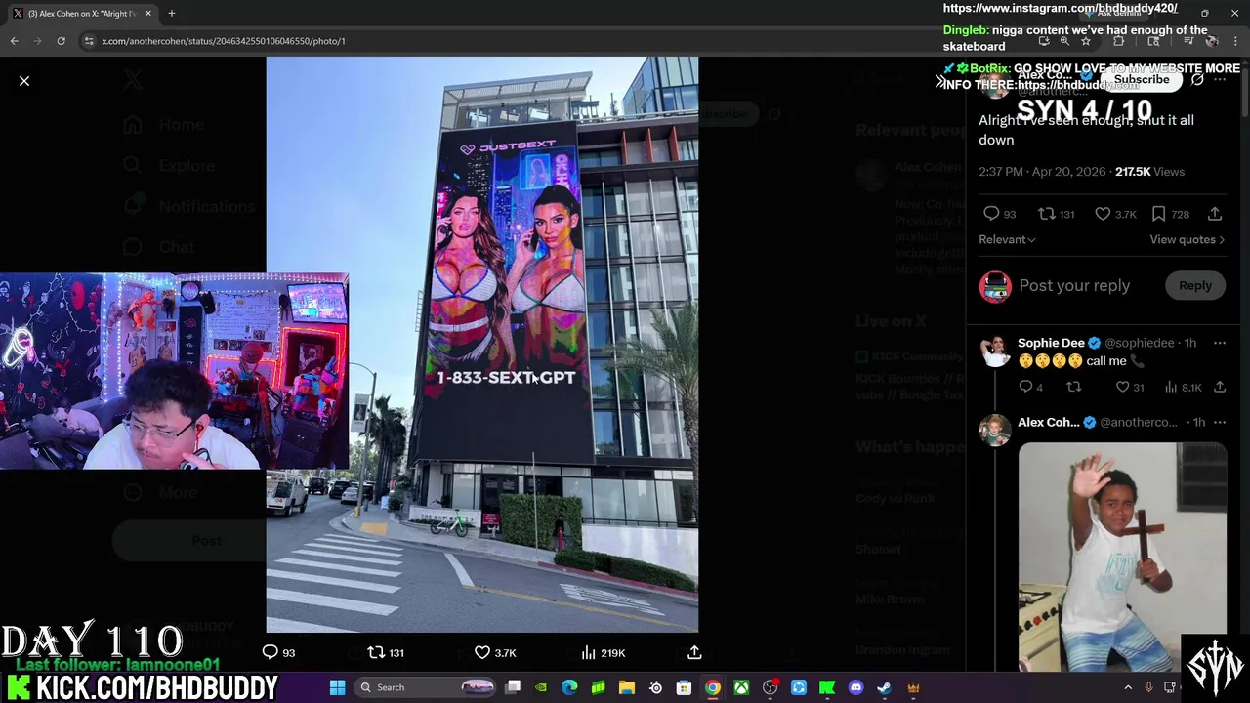Click the 217.5K Views count
Image resolution: width=1250 pixels, height=703 pixels.
[1149, 172]
